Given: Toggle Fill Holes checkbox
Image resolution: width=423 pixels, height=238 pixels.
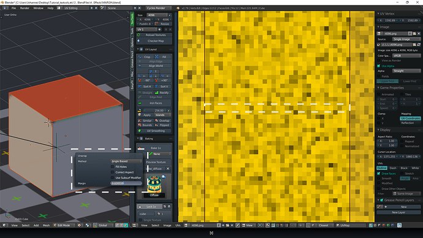Looking at the screenshot, I should pos(113,167).
